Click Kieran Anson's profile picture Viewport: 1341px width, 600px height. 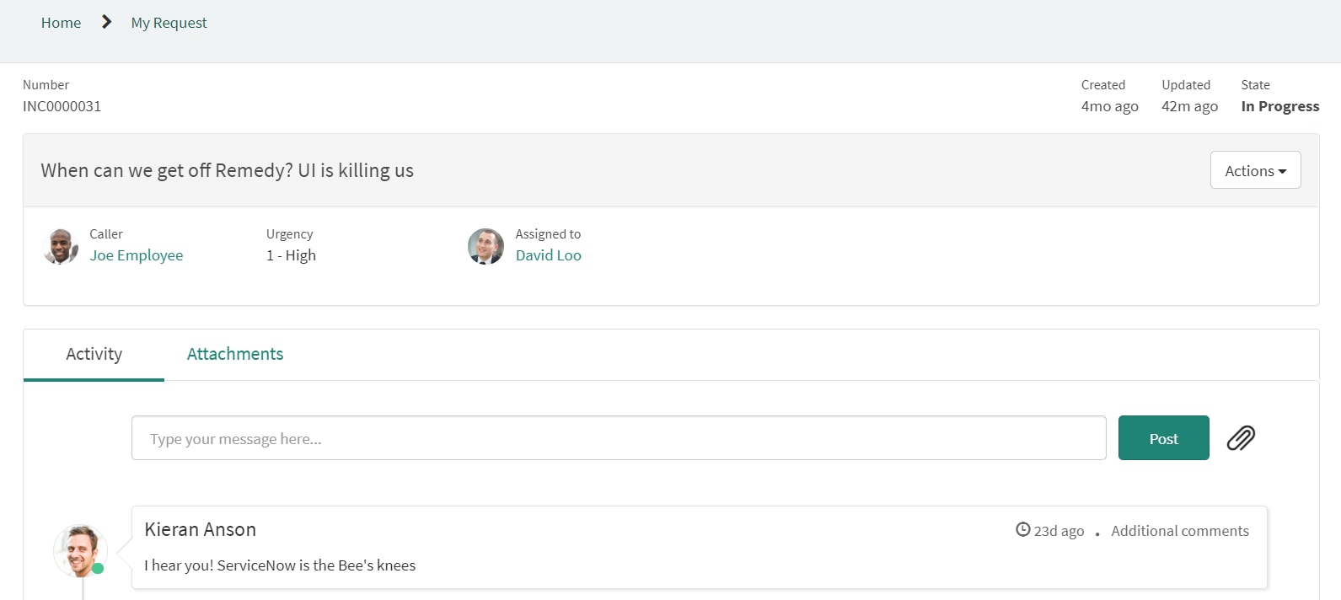click(x=81, y=551)
